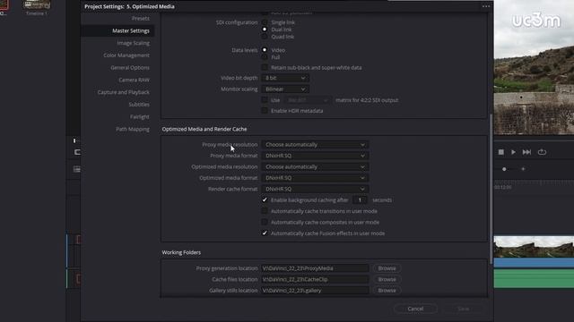574x322 pixels.
Task: Open Master Settings page
Action: click(x=131, y=30)
